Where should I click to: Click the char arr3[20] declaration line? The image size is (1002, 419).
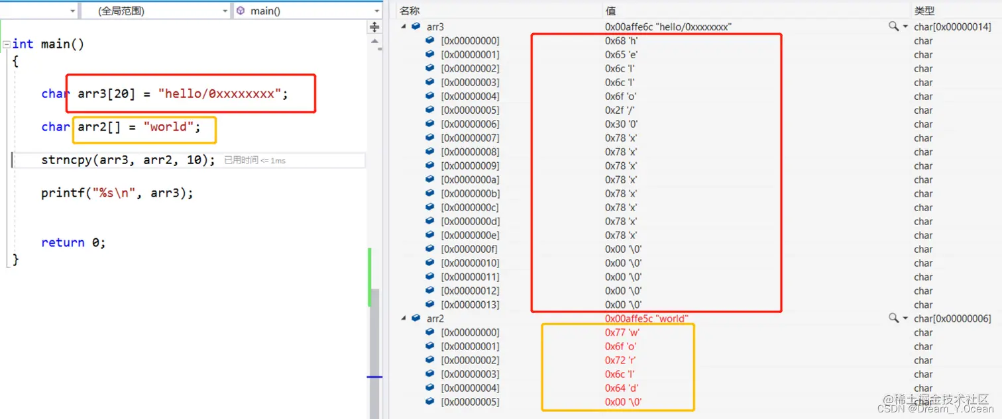pos(165,94)
